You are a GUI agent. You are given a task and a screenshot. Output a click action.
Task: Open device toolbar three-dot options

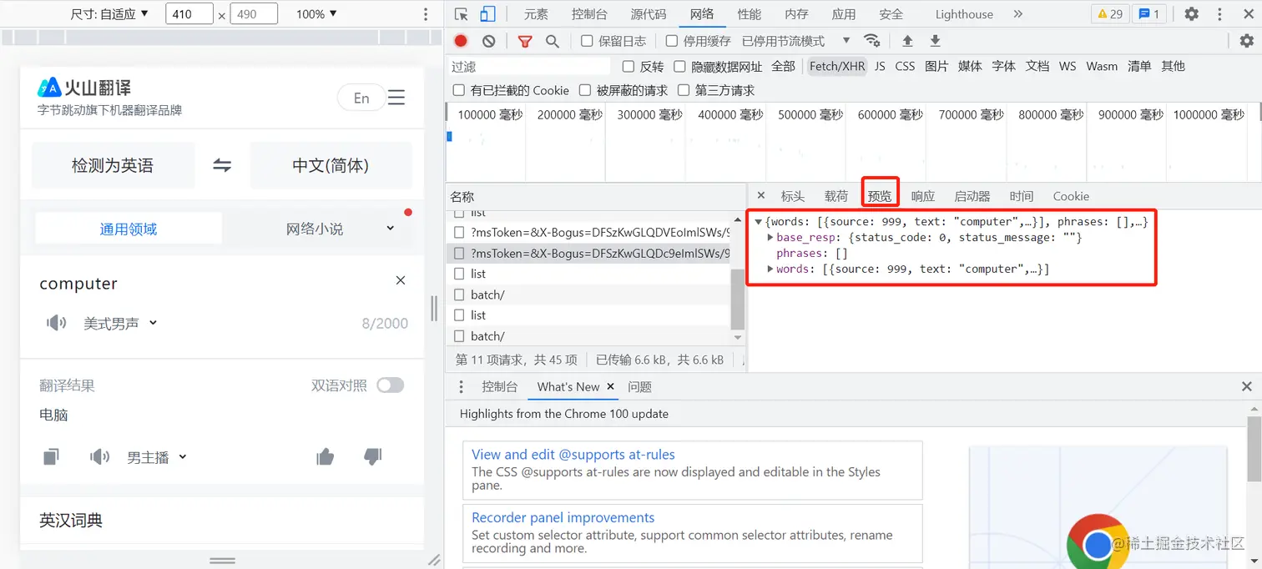426,14
